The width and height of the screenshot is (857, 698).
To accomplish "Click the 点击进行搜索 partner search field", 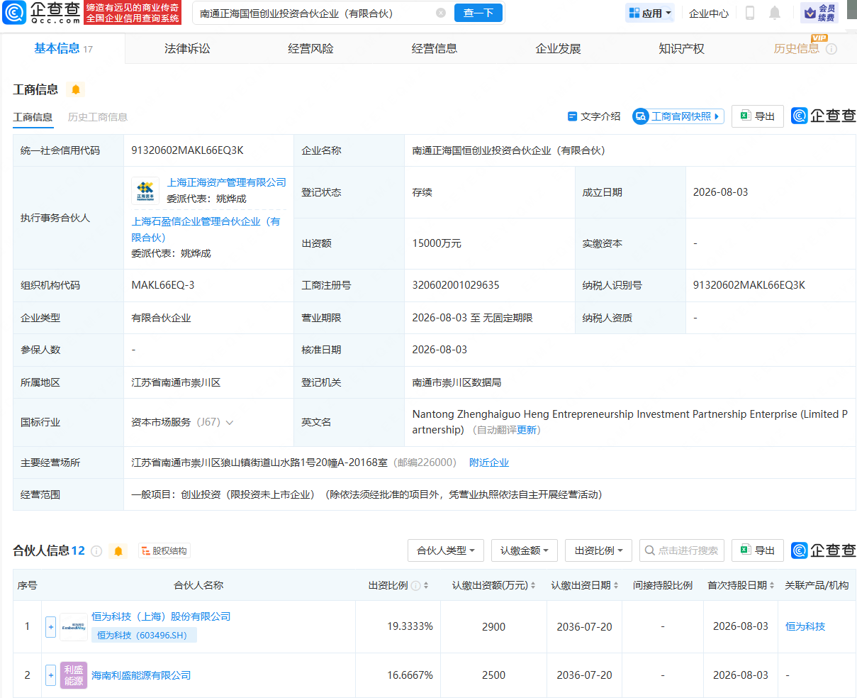I will coord(681,550).
